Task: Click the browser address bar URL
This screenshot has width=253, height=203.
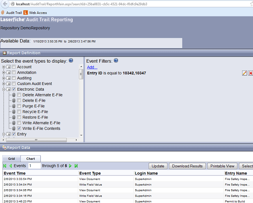Action: (x=81, y=4)
